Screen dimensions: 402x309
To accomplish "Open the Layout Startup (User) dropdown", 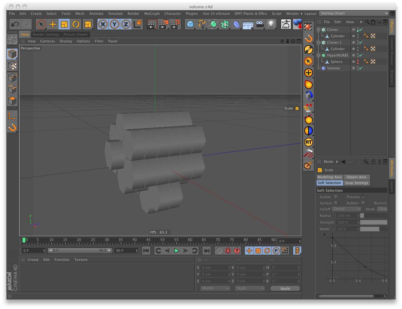I will (x=354, y=13).
